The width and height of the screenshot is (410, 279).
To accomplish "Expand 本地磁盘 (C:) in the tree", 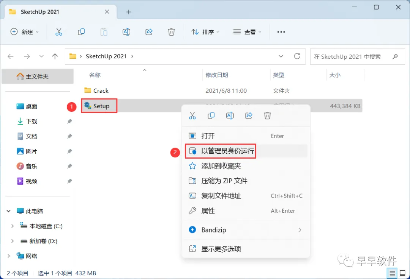I will [12, 226].
